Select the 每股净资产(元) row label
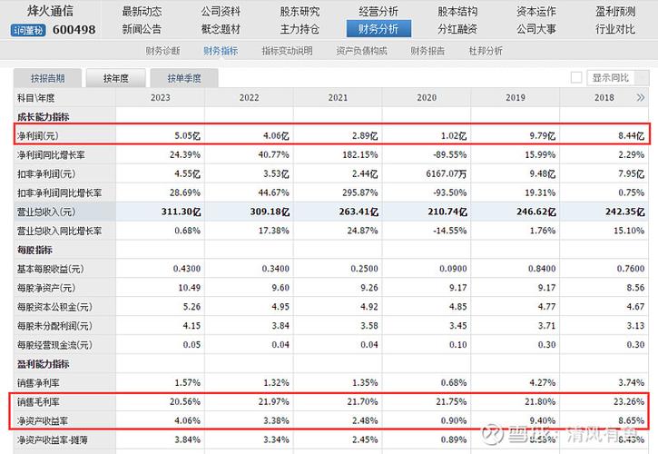The width and height of the screenshot is (658, 454). [x=46, y=288]
